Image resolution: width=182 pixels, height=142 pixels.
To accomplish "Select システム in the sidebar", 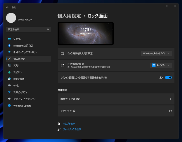I will point(28,39).
